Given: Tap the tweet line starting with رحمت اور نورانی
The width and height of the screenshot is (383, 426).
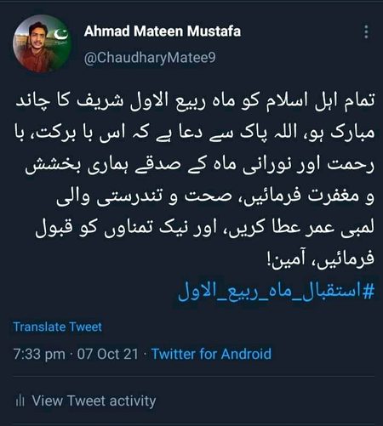Looking at the screenshot, I should coord(200,166).
